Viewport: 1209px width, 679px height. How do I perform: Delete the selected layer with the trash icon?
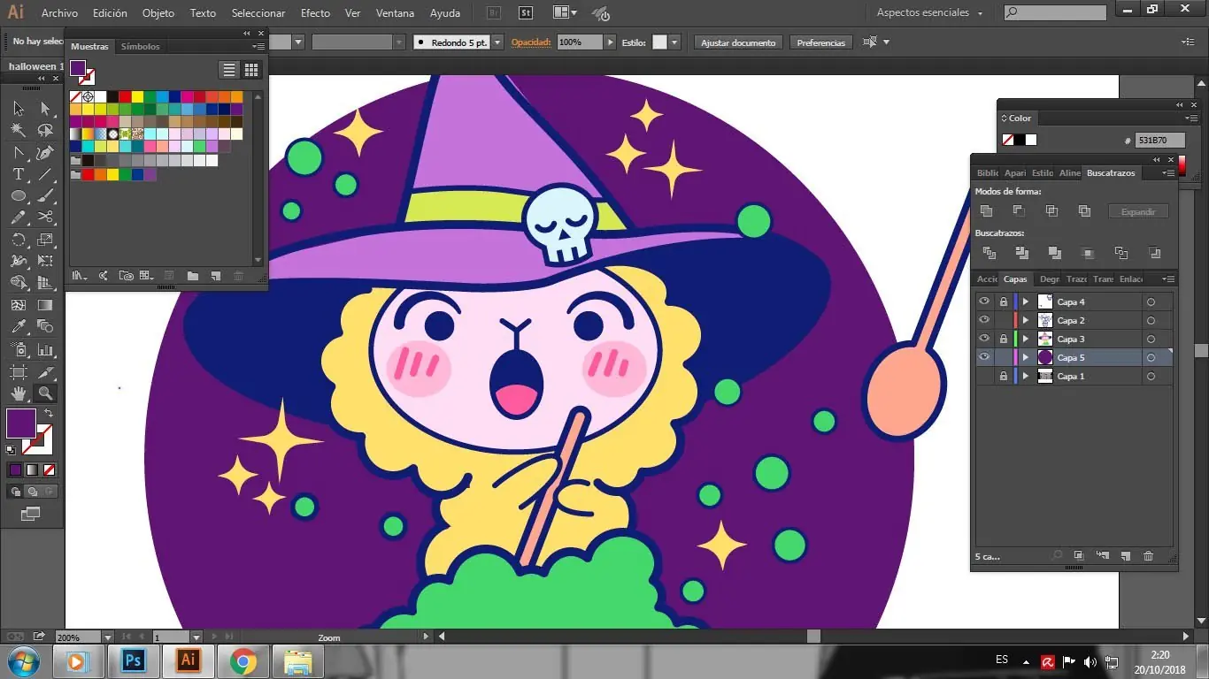click(1149, 556)
